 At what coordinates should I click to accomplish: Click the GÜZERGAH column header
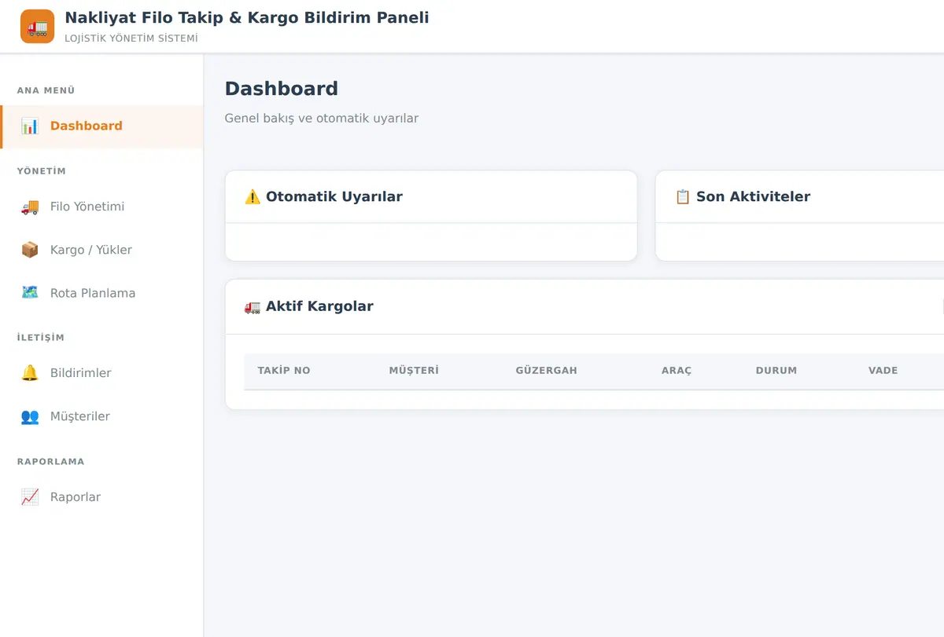547,371
